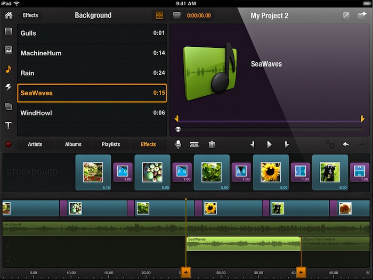
Task: Tap the trash delete icon
Action: pos(212,144)
